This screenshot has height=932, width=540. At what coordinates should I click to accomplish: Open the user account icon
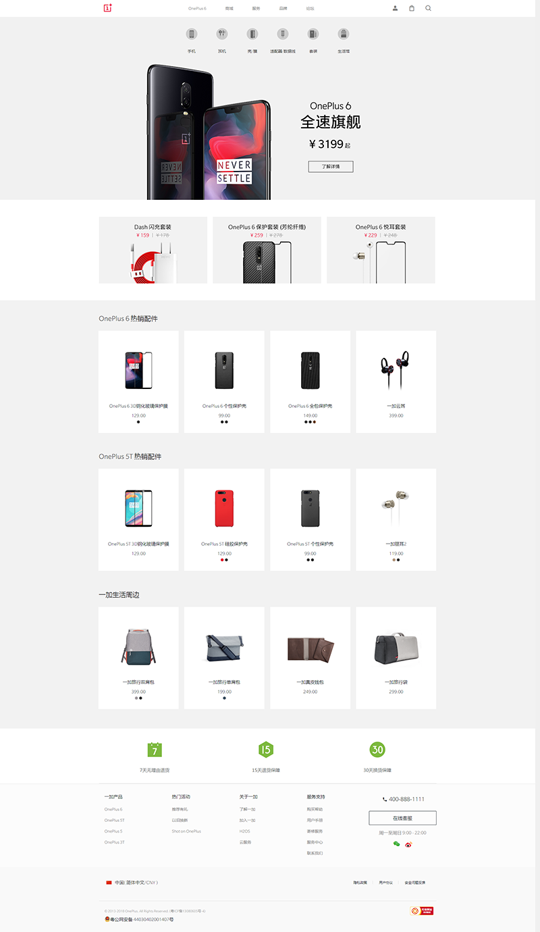coord(395,8)
